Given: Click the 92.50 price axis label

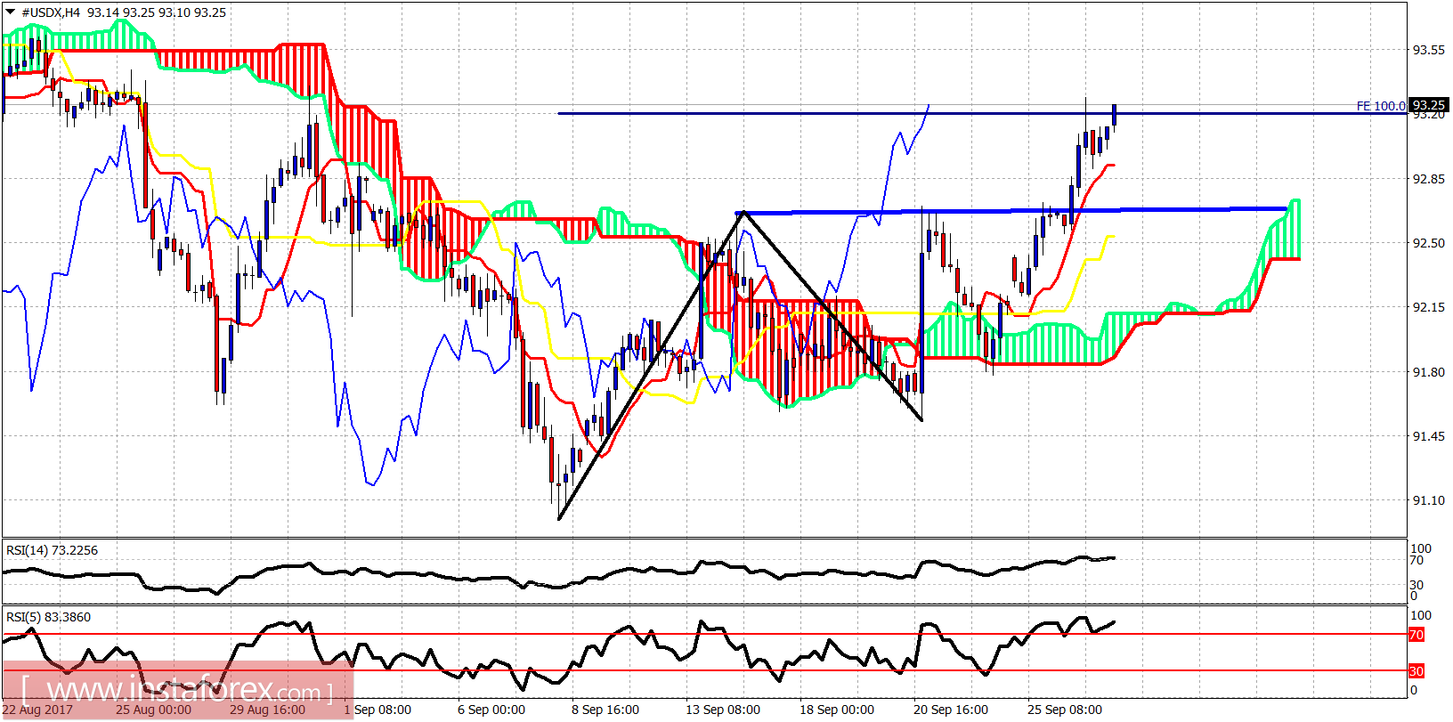Looking at the screenshot, I should point(1429,243).
